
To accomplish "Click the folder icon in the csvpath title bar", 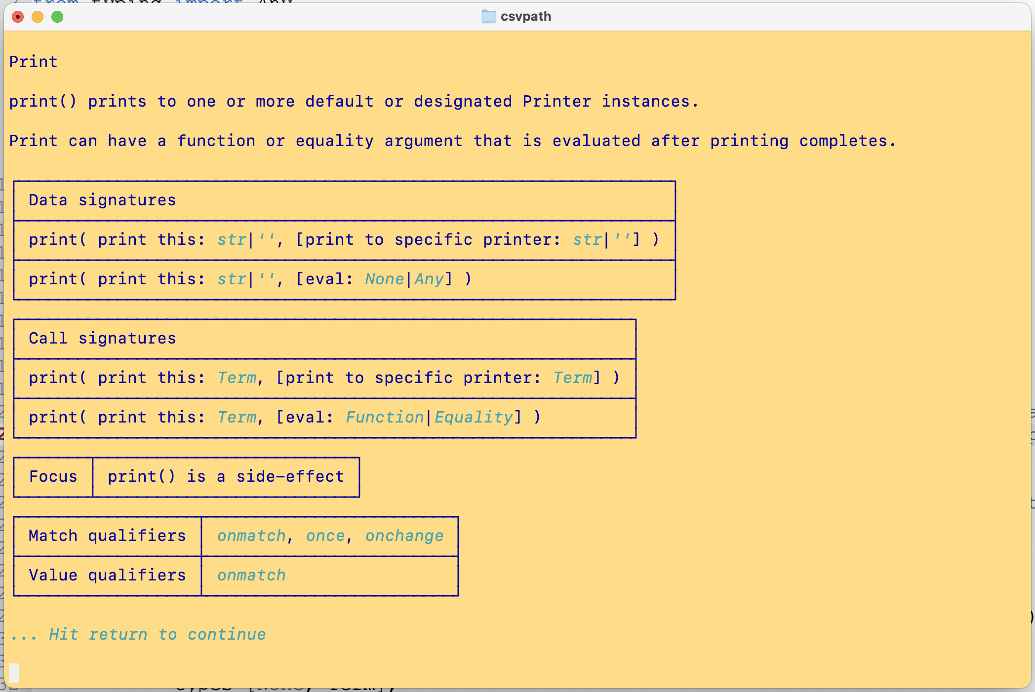I will pos(488,16).
